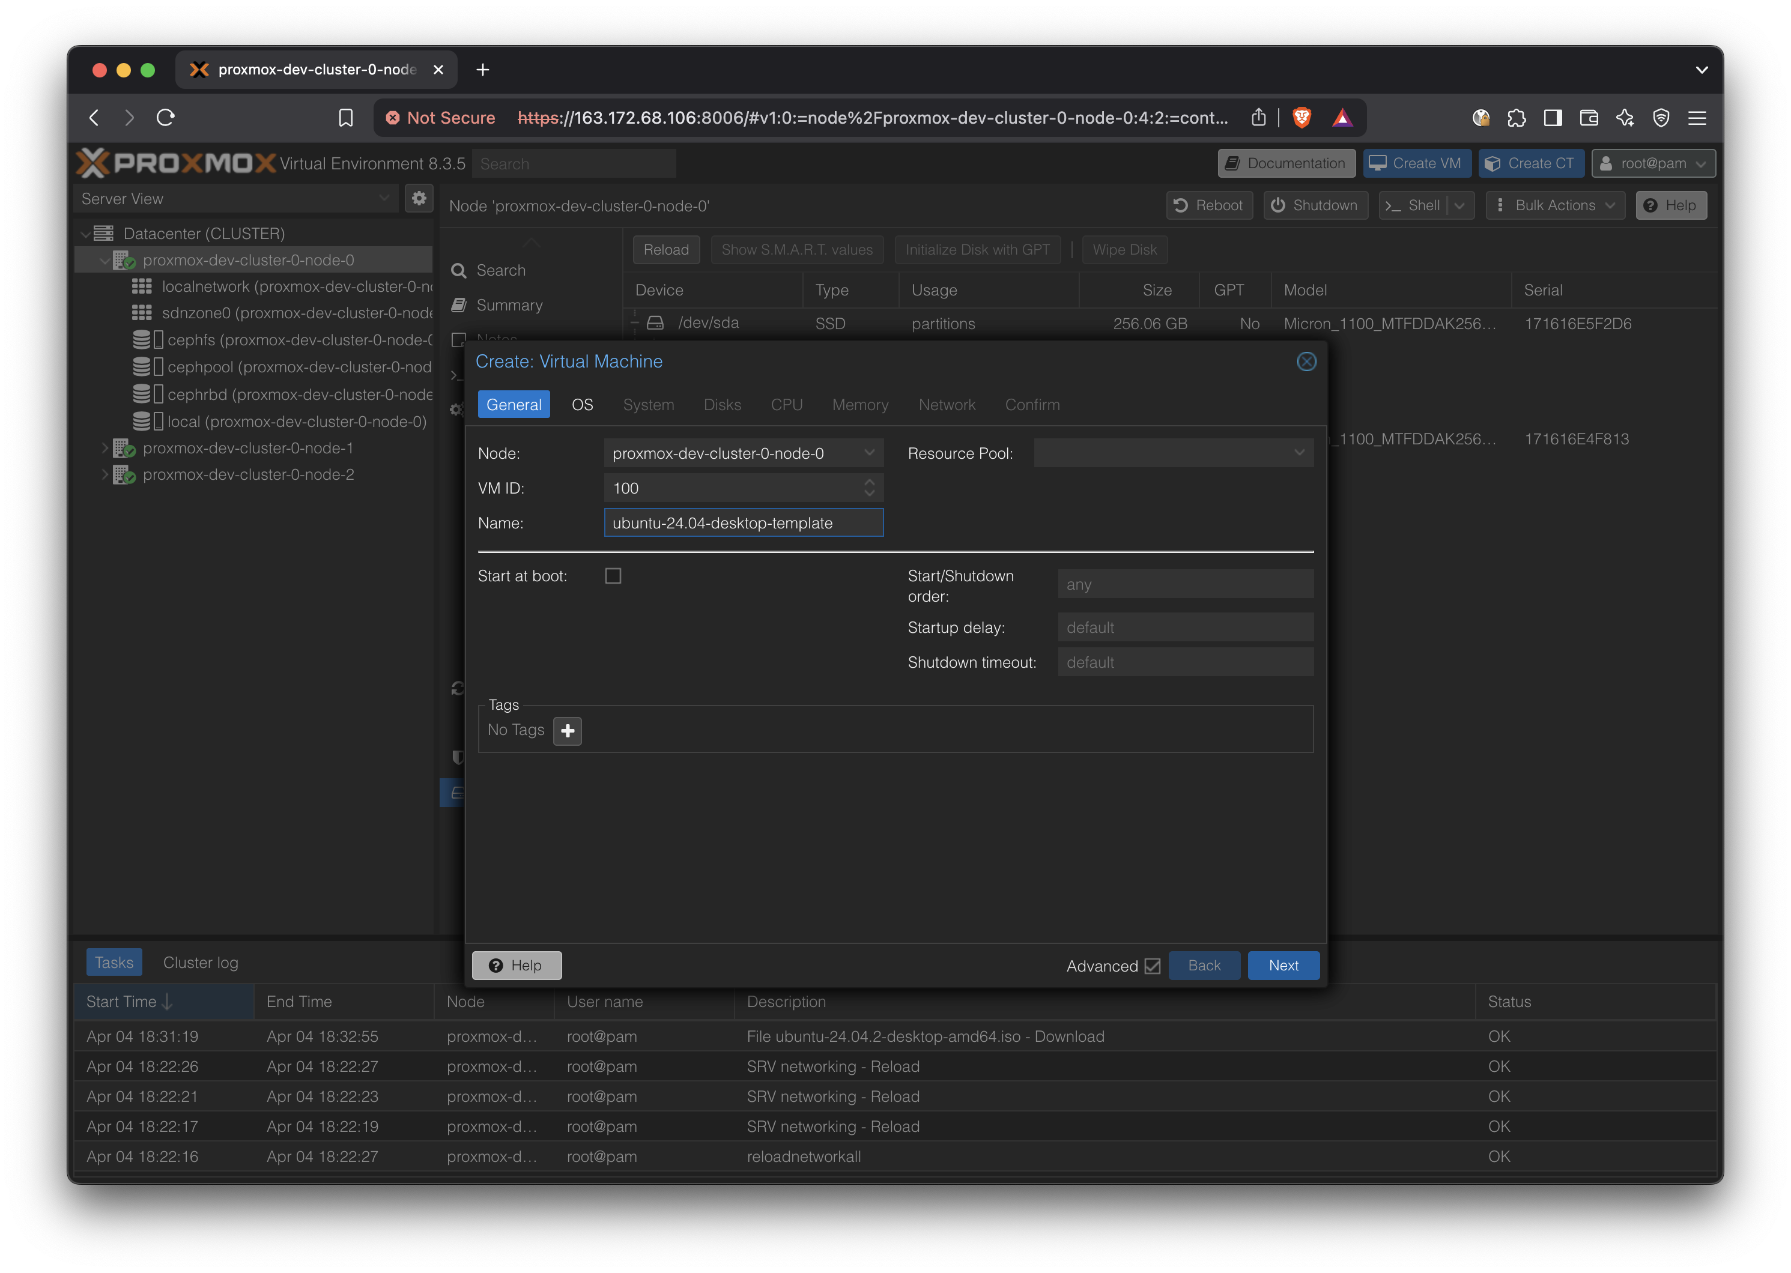Click the add tag plus icon
The height and width of the screenshot is (1273, 1791).
568,731
